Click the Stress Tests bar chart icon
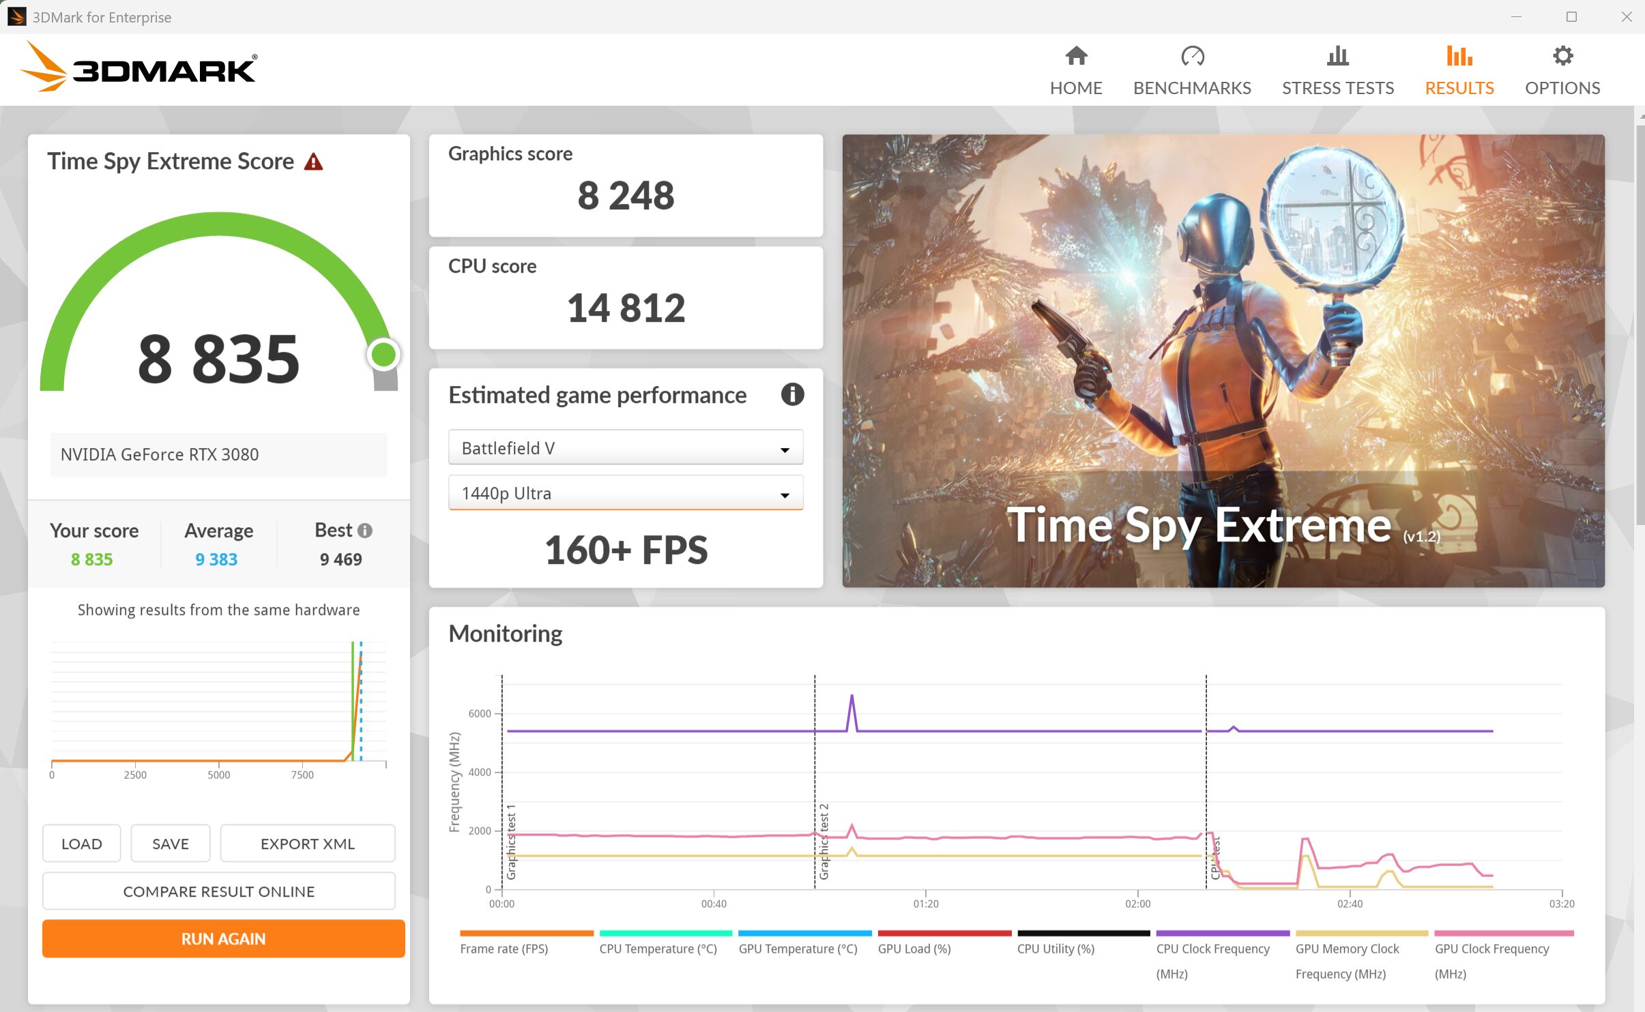 pos(1337,56)
